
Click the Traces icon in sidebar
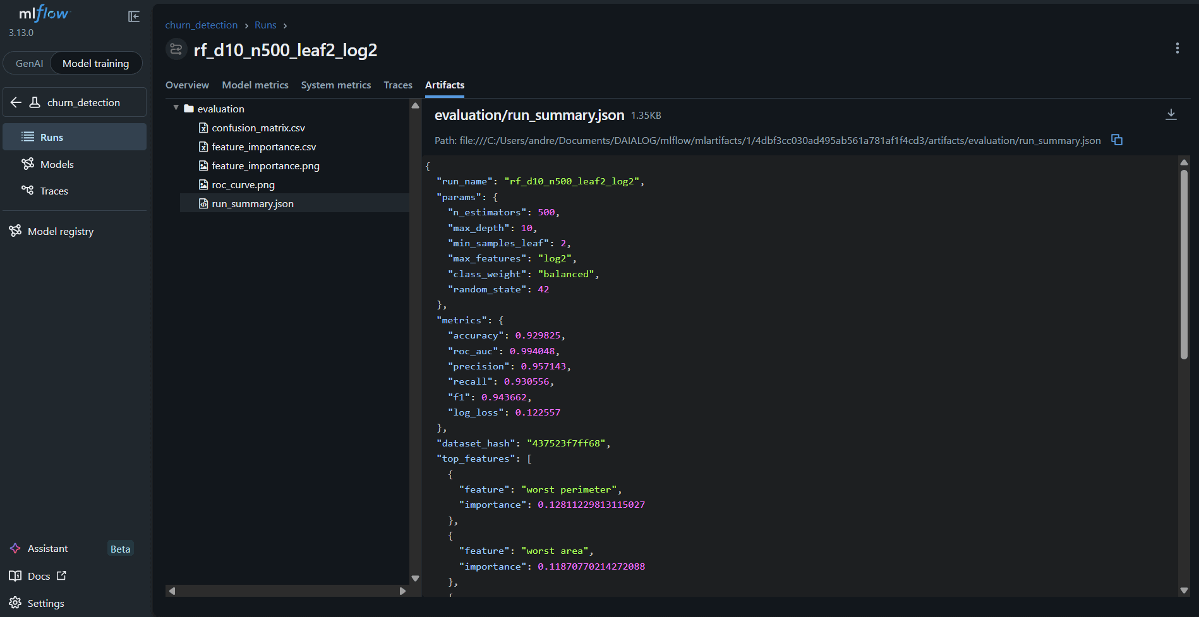click(28, 190)
